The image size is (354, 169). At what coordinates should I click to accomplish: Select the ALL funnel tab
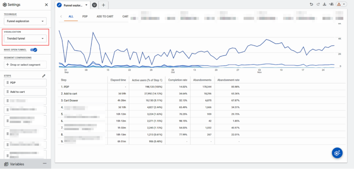click(71, 17)
